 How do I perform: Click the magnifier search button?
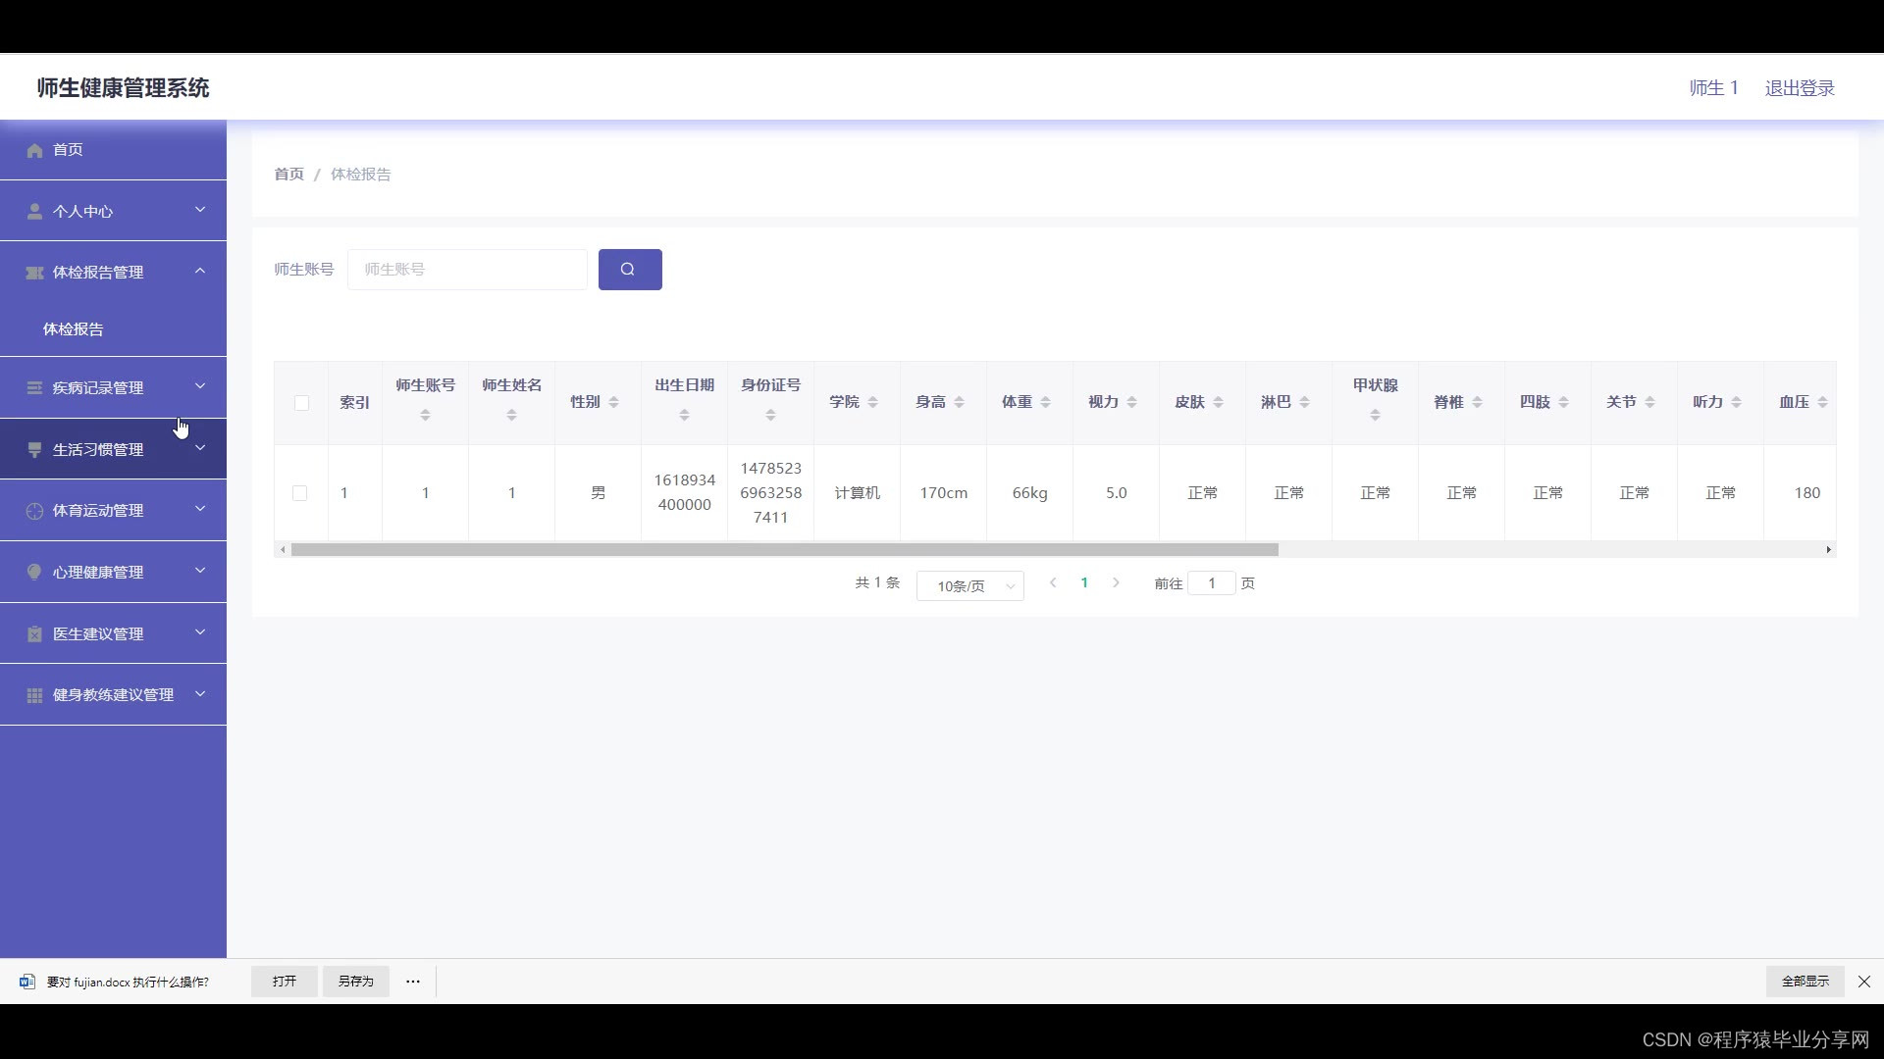click(629, 270)
